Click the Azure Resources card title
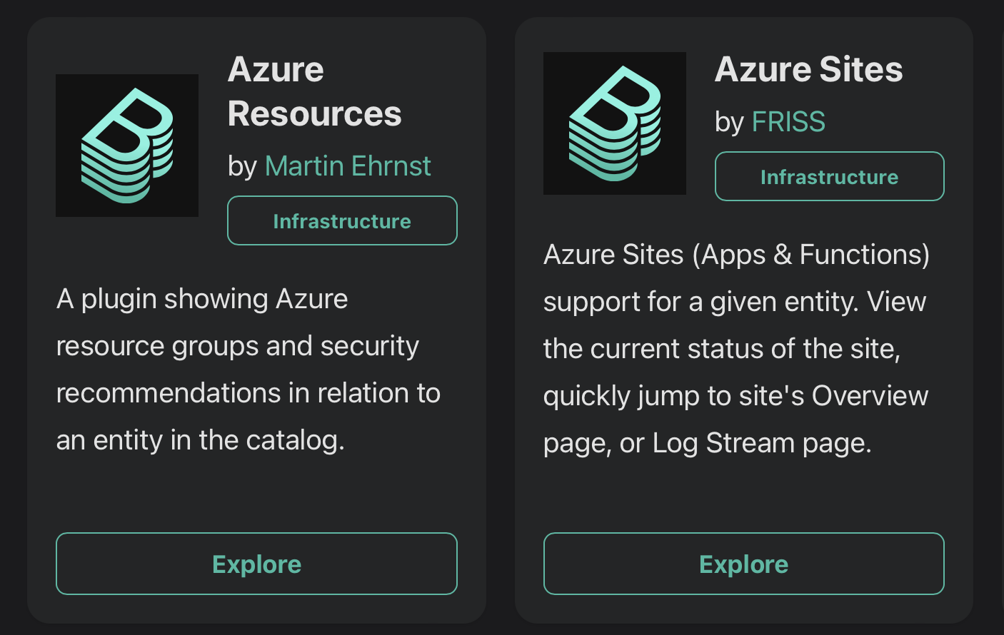Viewport: 1004px width, 635px height. (315, 91)
